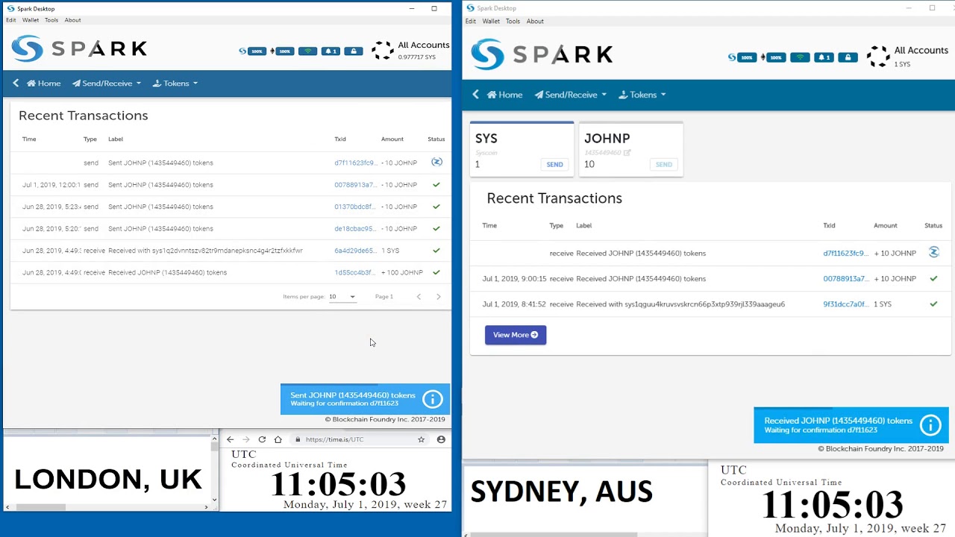Click the pending status icon for sent d7f11623 transaction
955x537 pixels.
[436, 162]
